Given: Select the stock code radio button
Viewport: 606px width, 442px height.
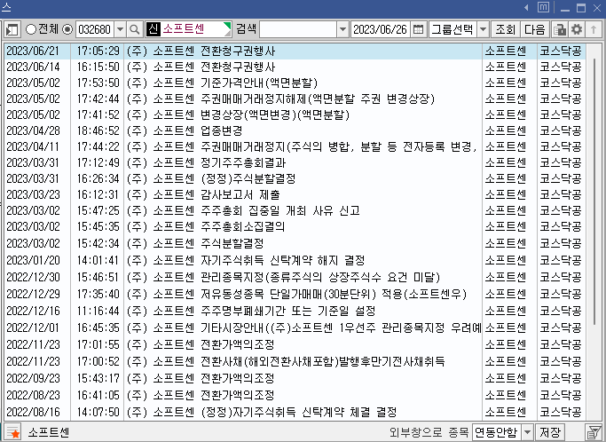Looking at the screenshot, I should pyautogui.click(x=67, y=29).
